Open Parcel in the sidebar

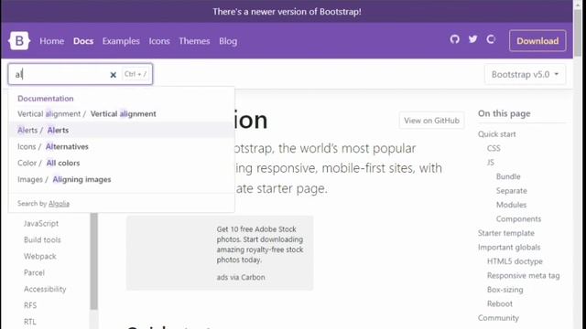(34, 272)
